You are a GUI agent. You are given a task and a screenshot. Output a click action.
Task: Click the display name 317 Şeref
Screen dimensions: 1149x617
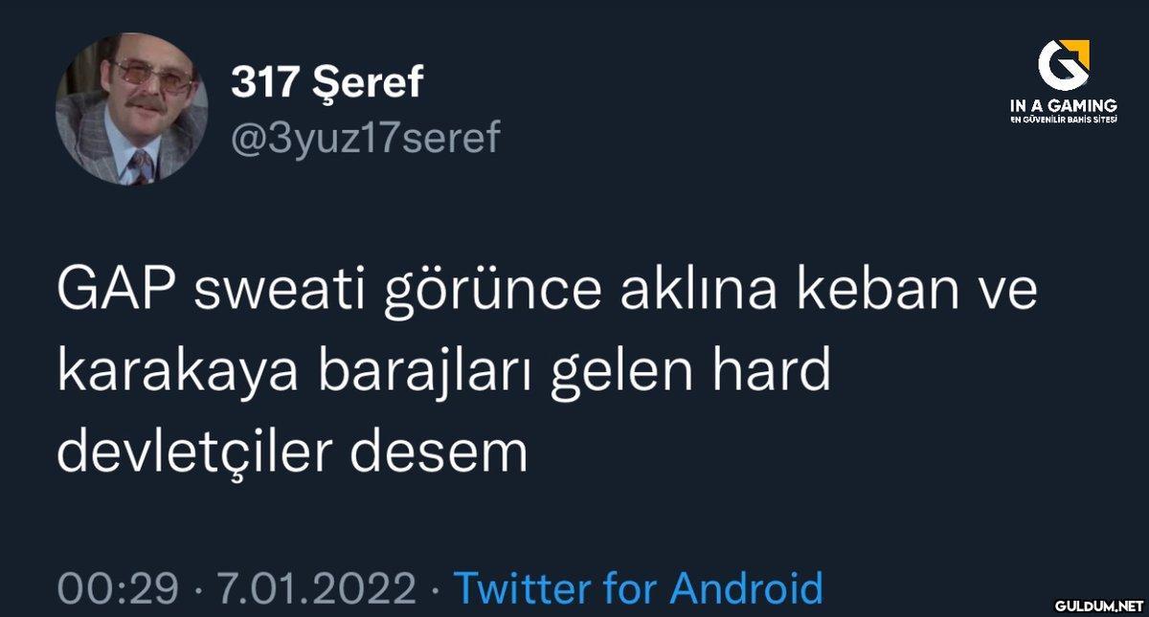[327, 83]
